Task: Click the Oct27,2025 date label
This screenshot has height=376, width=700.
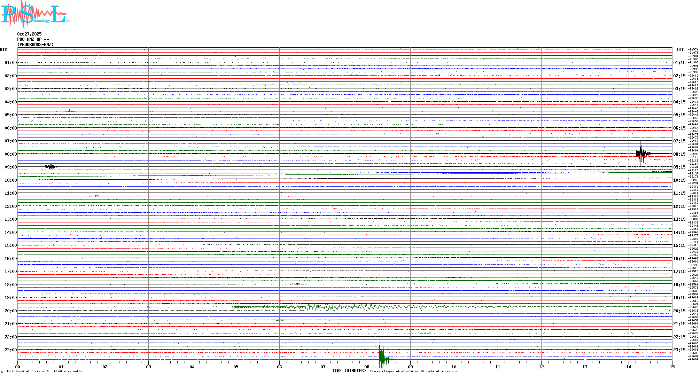Action: (29, 34)
